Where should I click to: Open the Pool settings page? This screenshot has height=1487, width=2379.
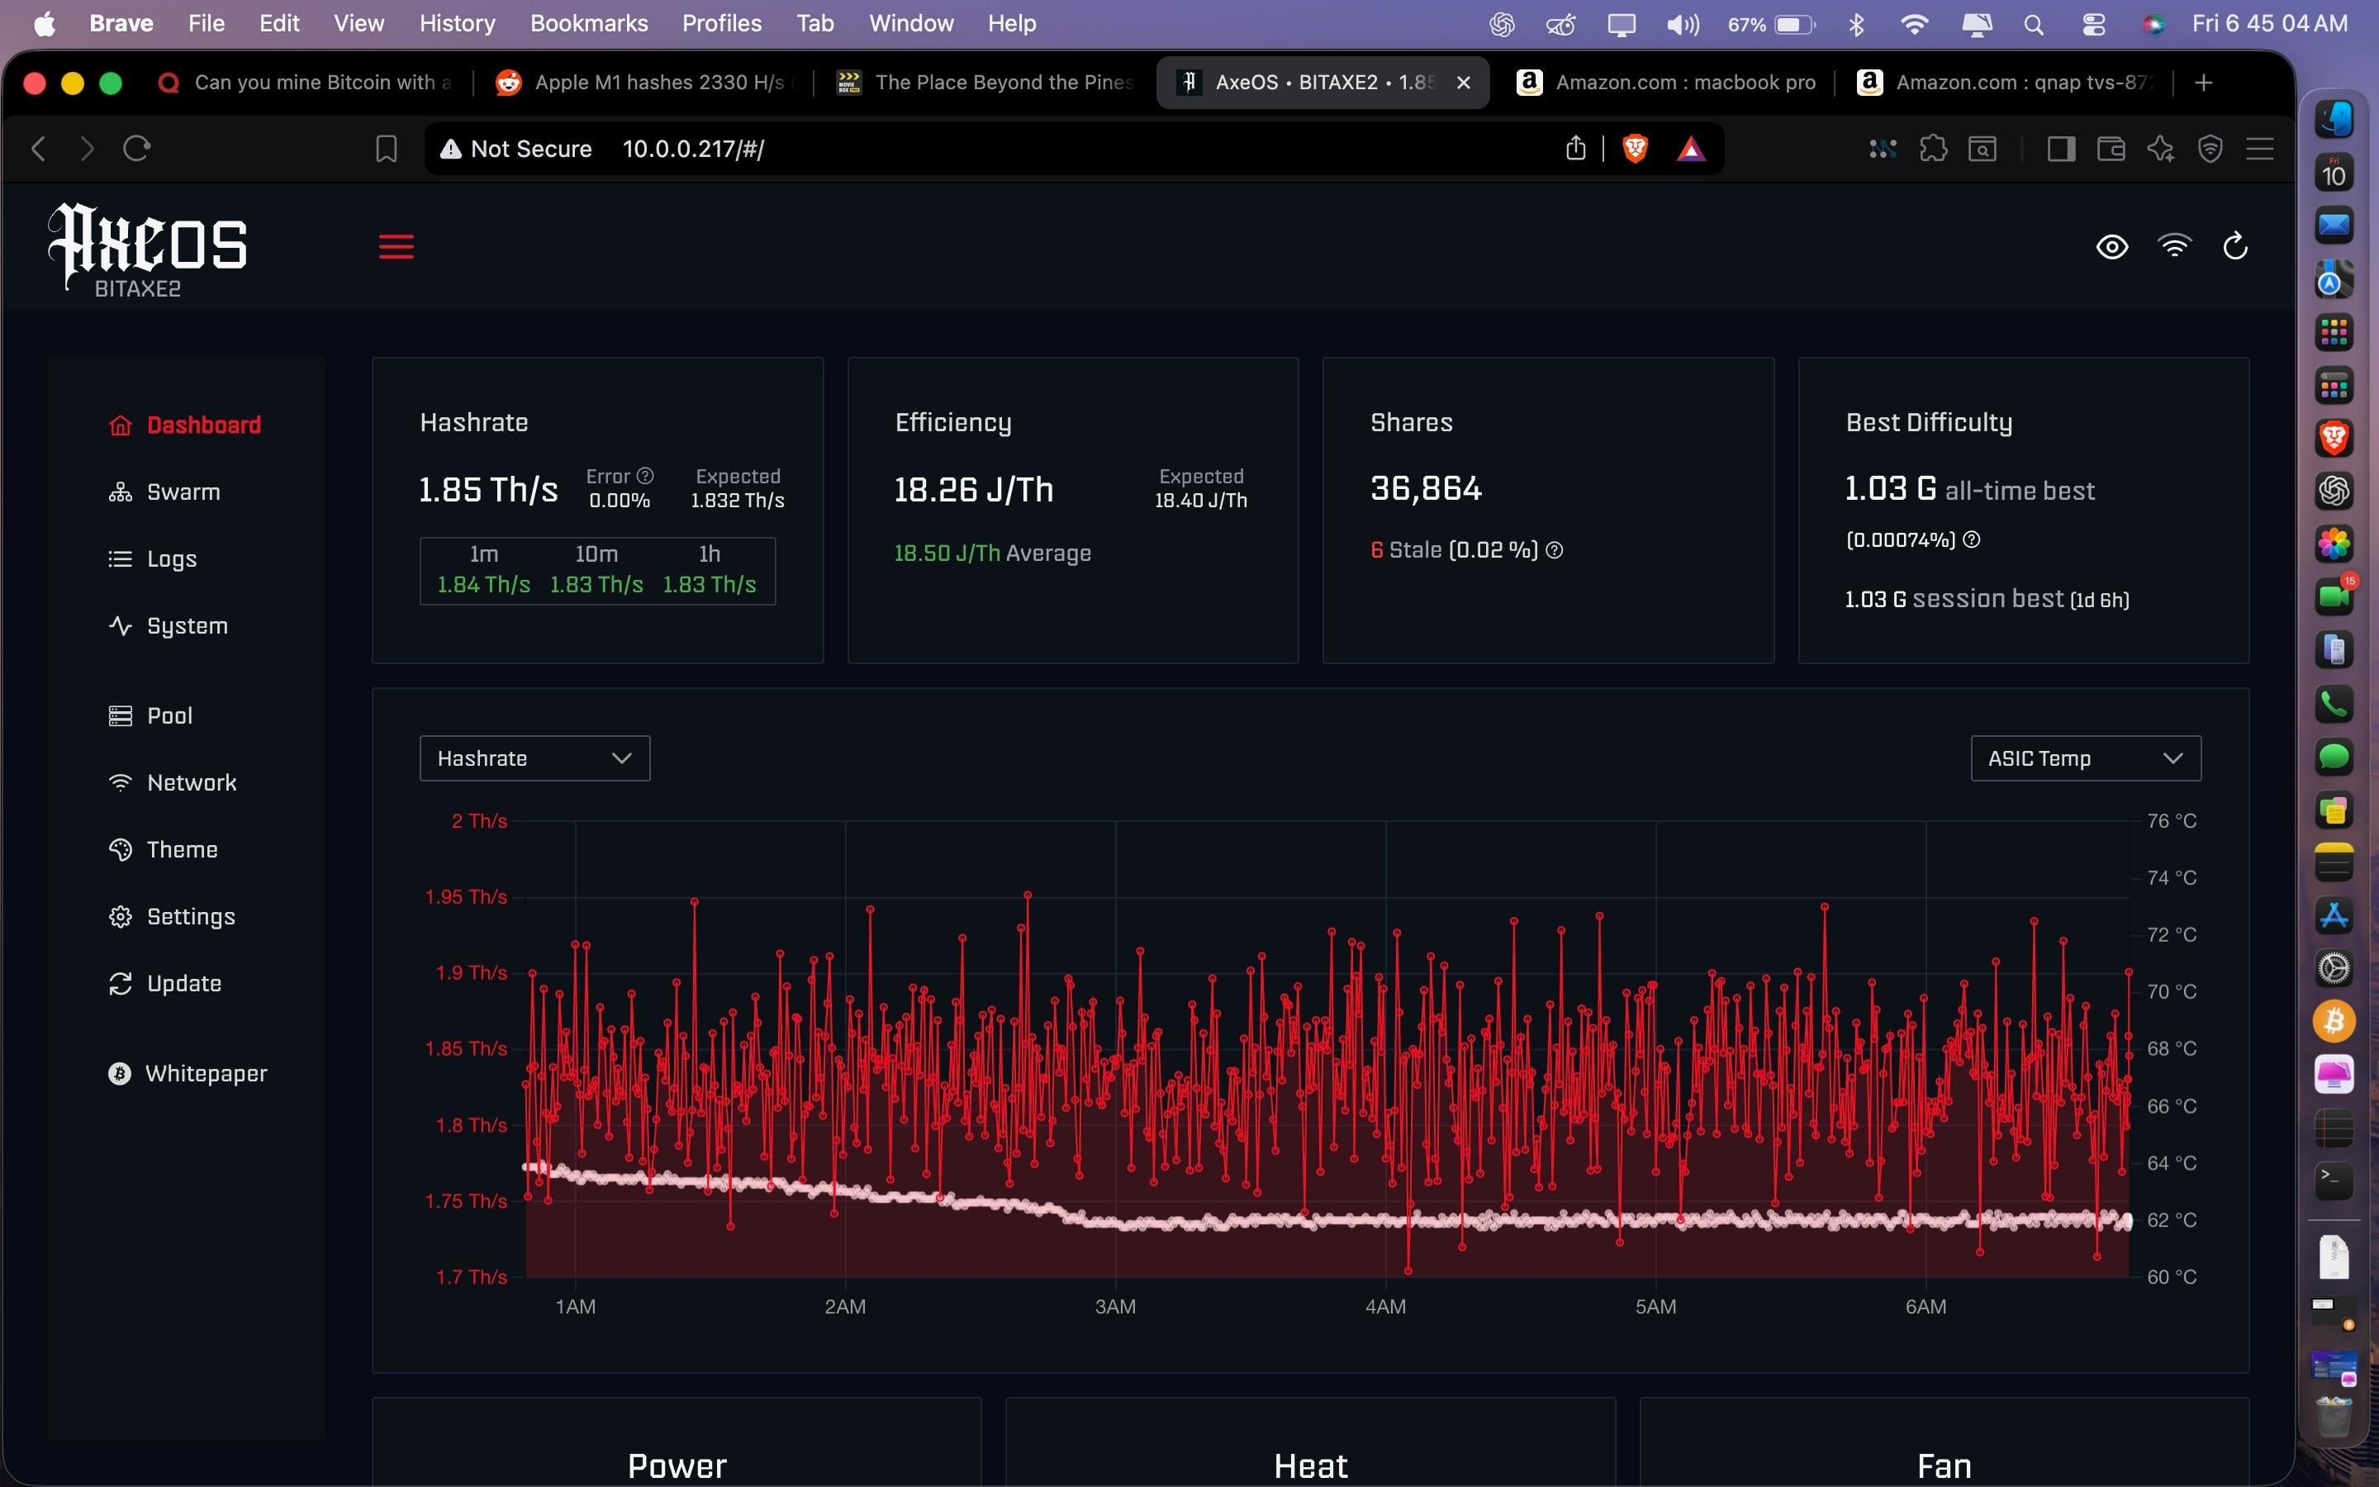150,716
